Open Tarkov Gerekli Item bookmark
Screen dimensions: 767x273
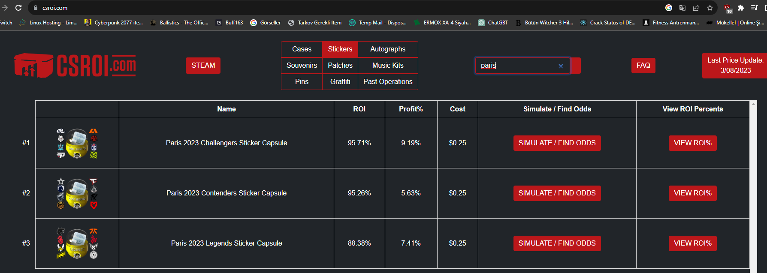pyautogui.click(x=315, y=23)
